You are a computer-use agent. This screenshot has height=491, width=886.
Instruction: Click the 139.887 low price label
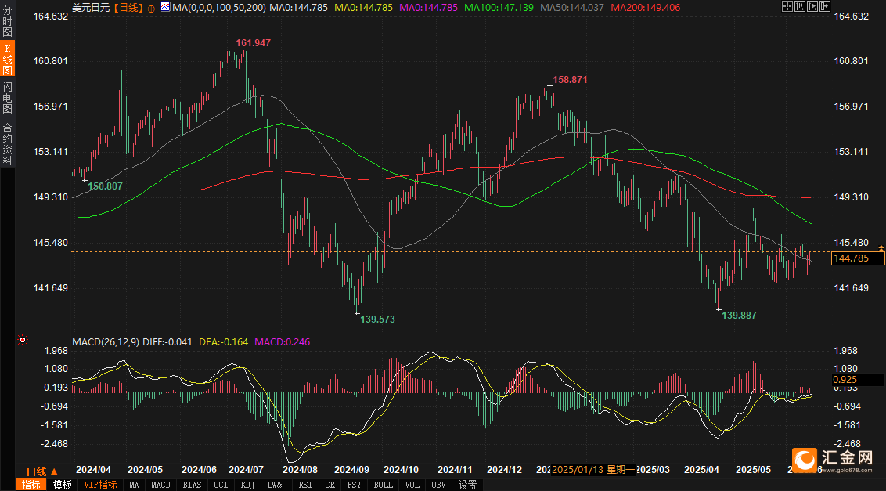739,315
